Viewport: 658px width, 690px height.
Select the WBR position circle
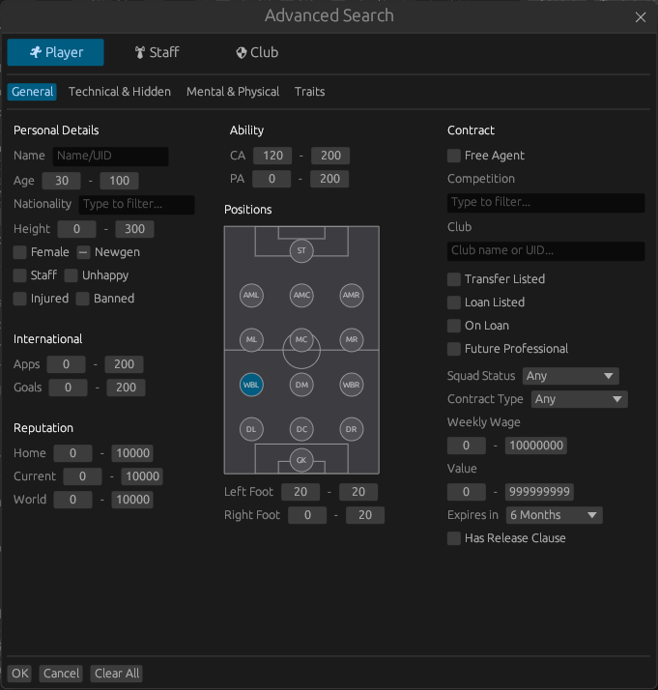point(351,385)
